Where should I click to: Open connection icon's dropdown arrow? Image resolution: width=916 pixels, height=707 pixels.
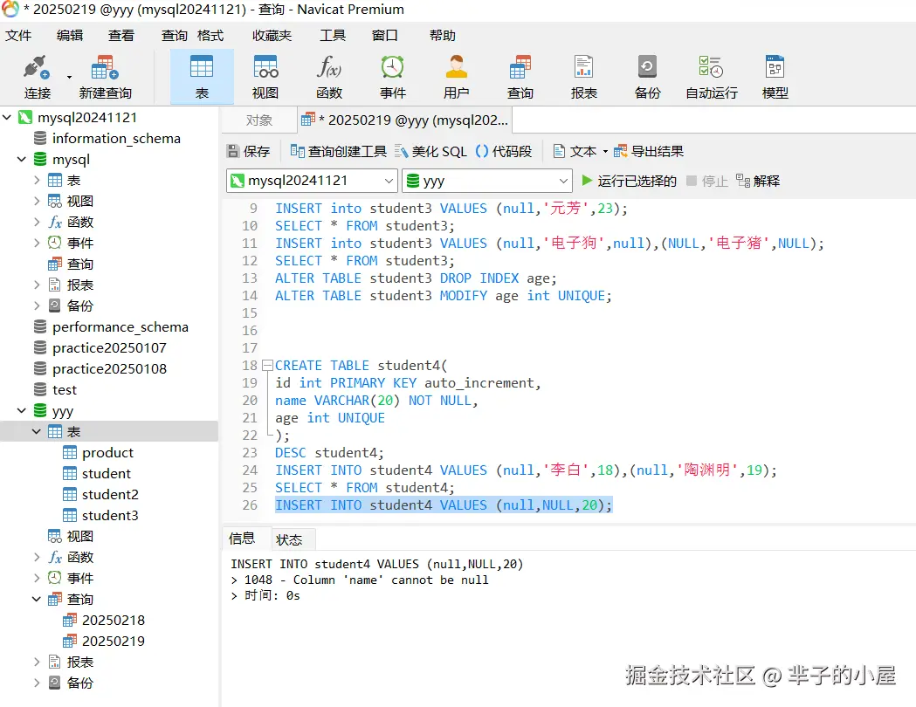tap(69, 77)
